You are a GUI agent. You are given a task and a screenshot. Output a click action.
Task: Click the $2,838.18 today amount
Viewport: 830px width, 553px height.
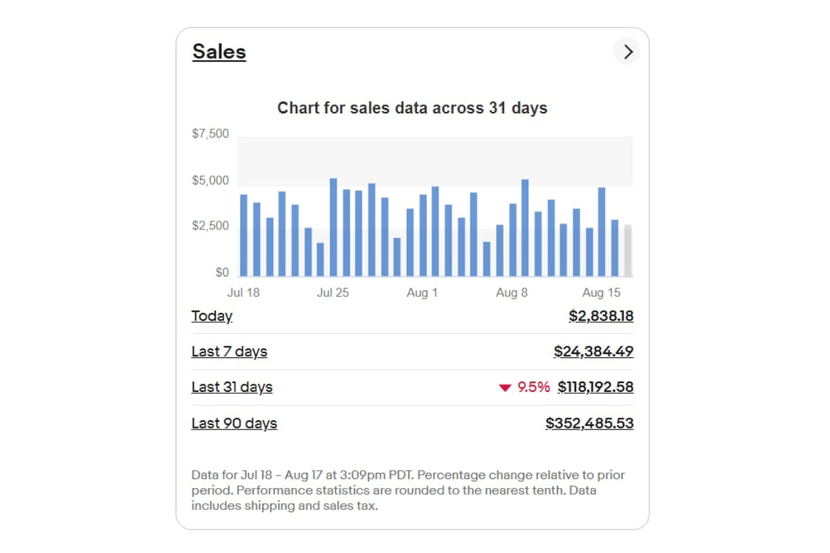[601, 316]
